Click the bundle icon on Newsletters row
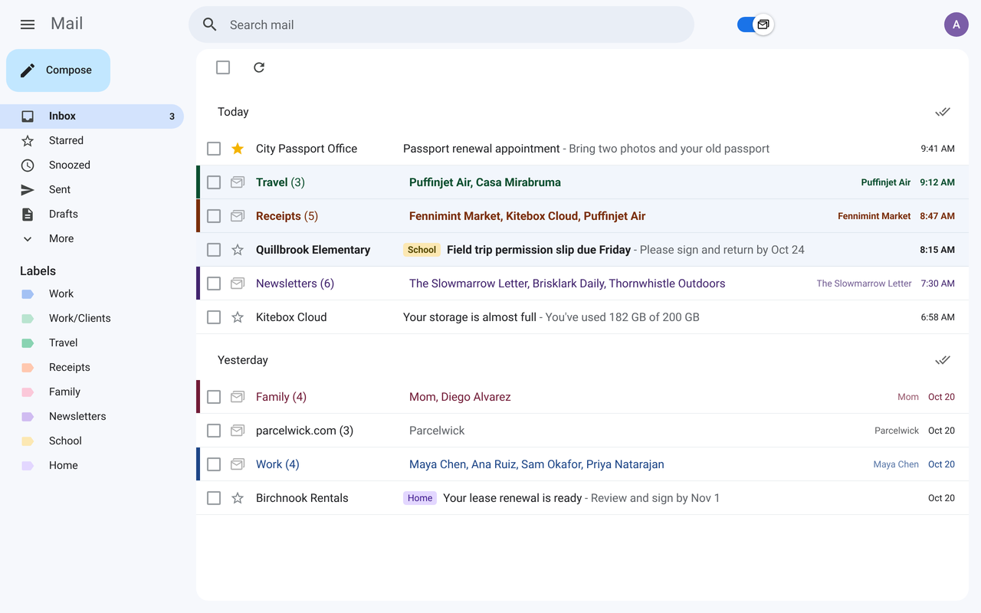This screenshot has width=981, height=613. pyautogui.click(x=238, y=284)
